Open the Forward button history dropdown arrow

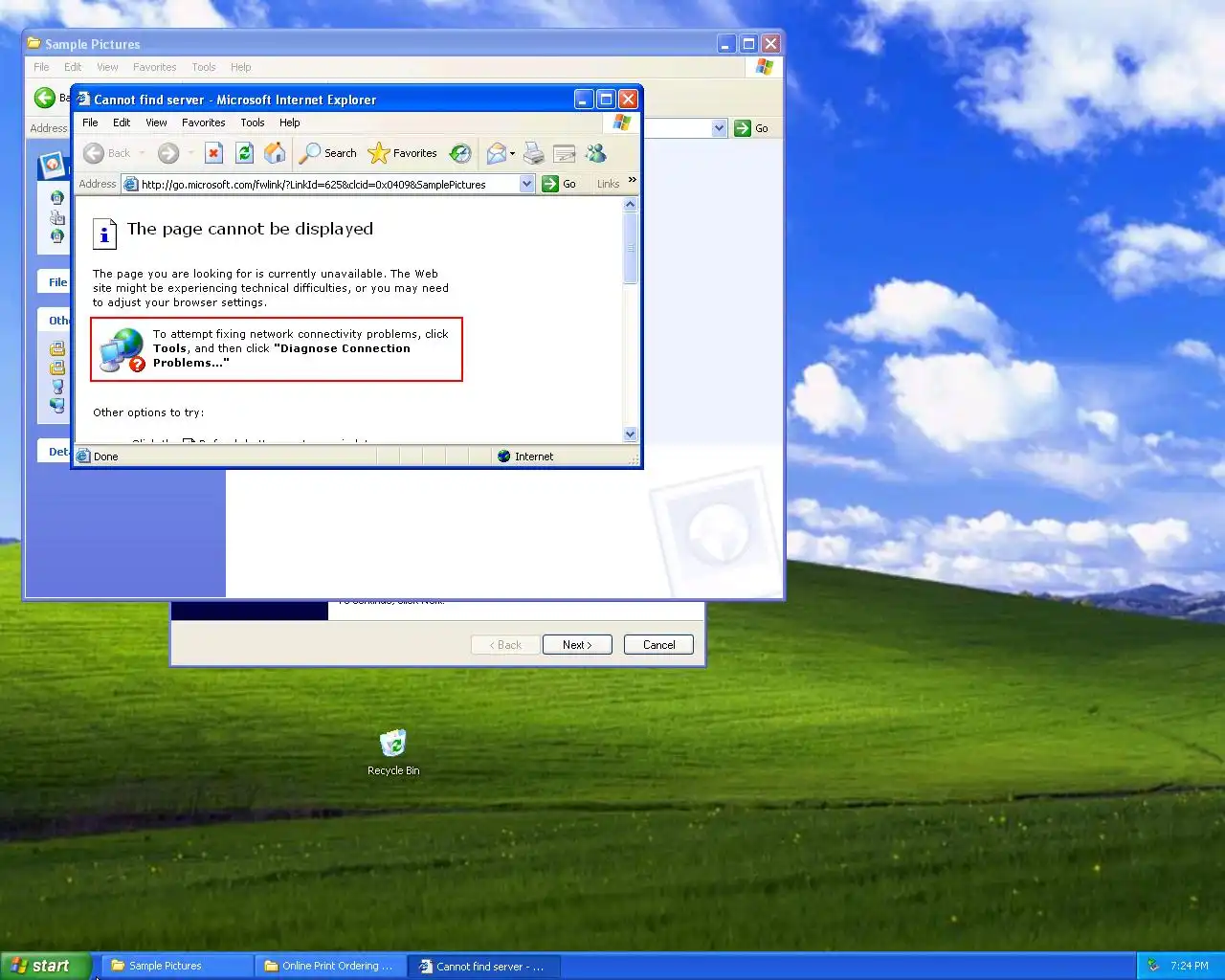tap(190, 153)
